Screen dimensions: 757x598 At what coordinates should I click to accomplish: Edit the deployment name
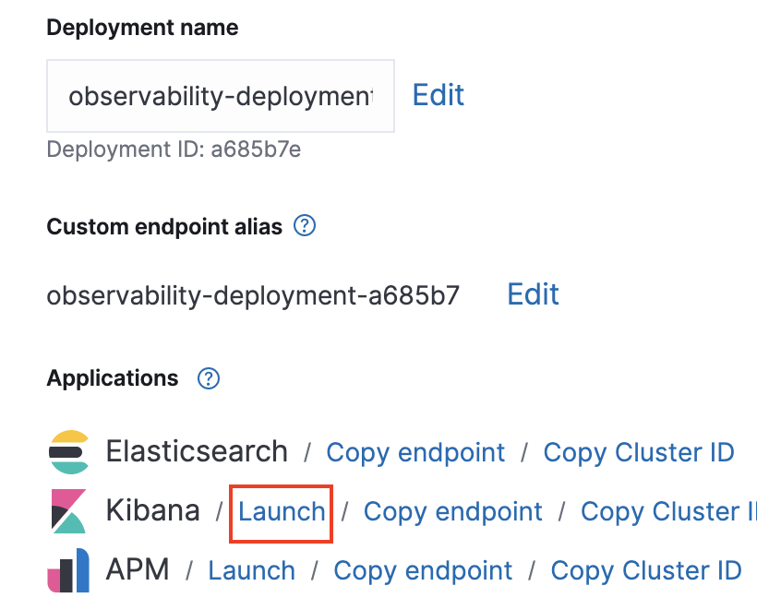439,95
